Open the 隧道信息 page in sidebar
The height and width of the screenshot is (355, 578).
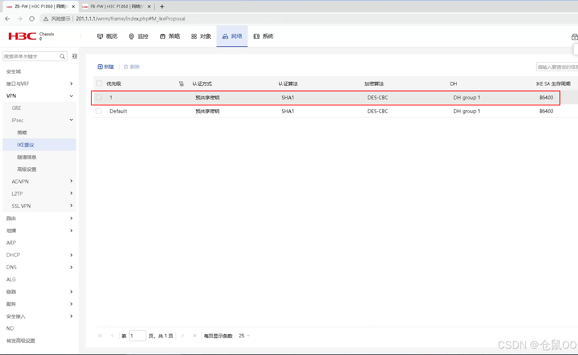[27, 157]
